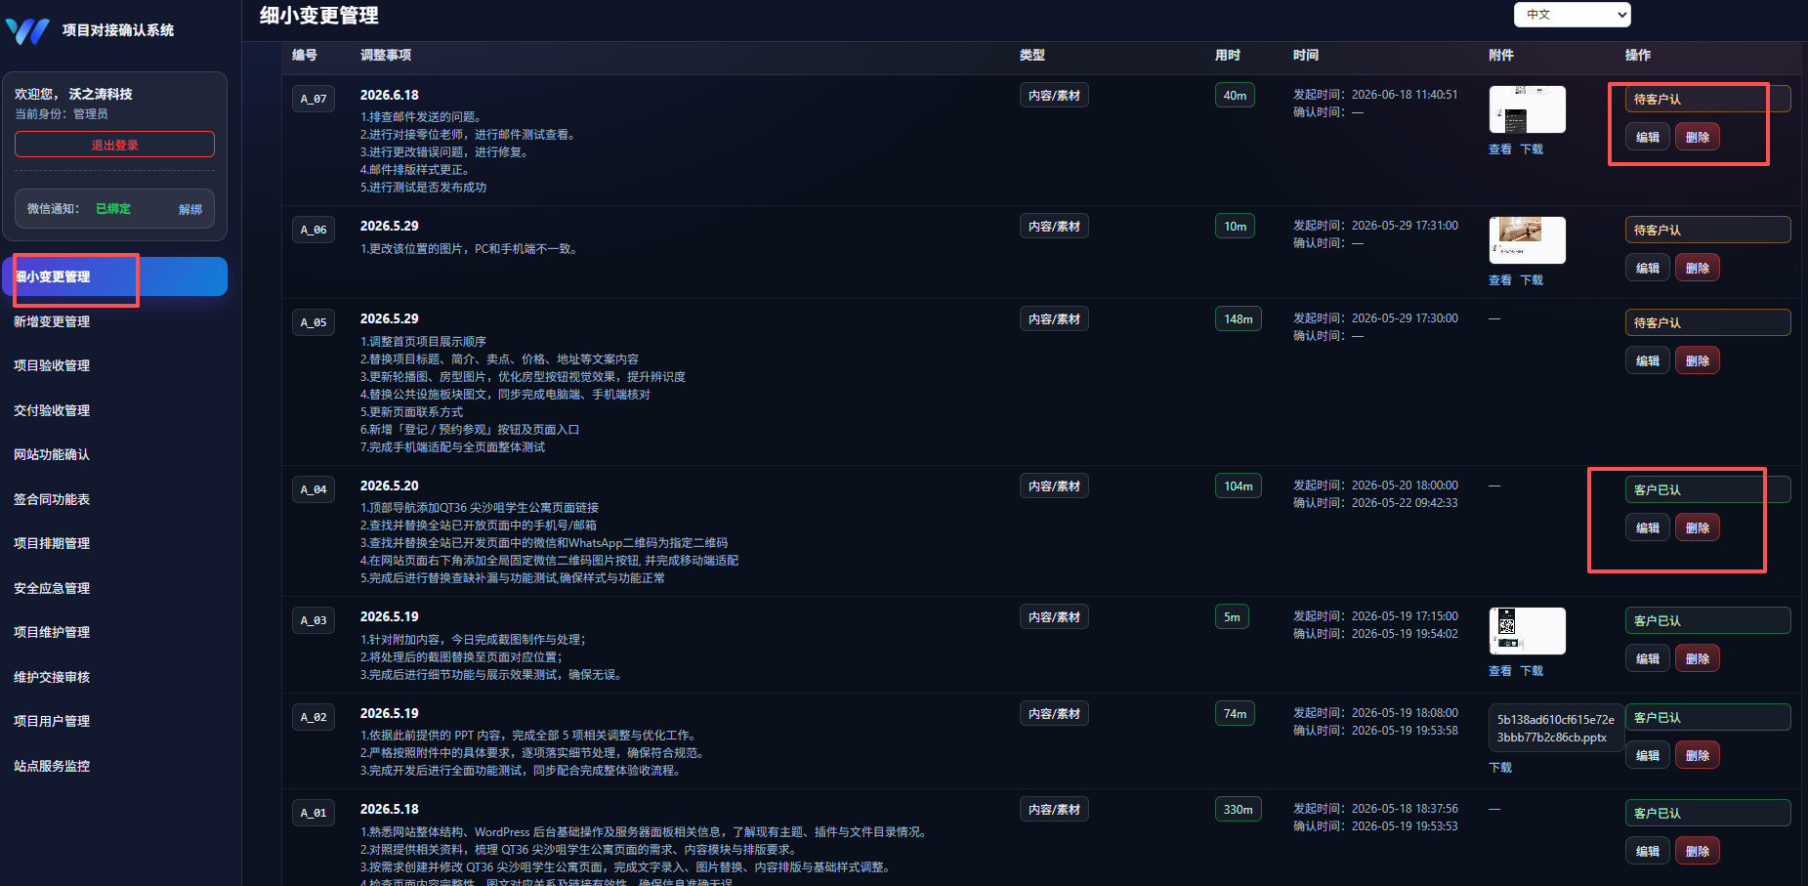The height and width of the screenshot is (886, 1808).
Task: Open 签合同功能表 sidebar item
Action: coord(52,499)
